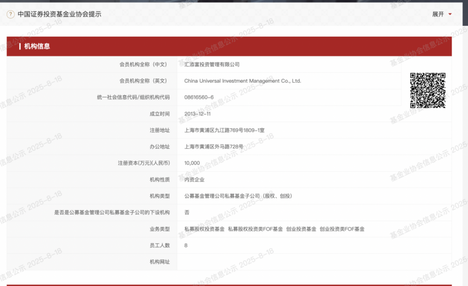Click the 中国证券投资基金业协会提示 heading
The image size is (468, 286).
[60, 14]
